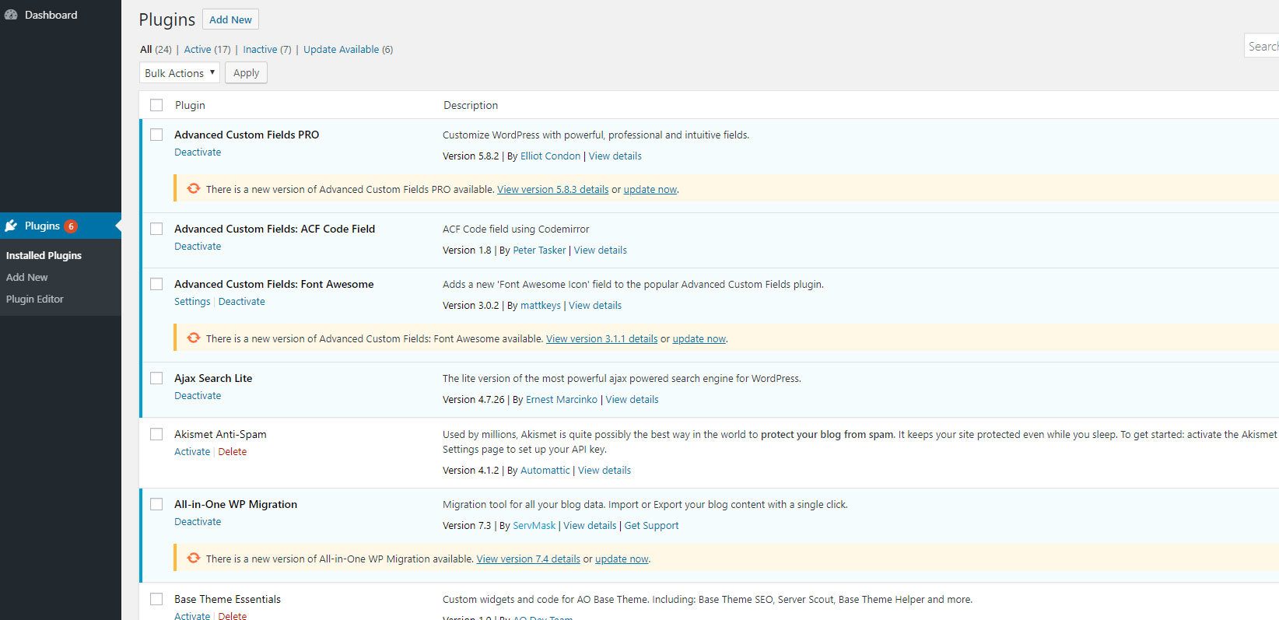Select the Installed Plugins submenu item
This screenshot has height=620, width=1279.
(44, 255)
